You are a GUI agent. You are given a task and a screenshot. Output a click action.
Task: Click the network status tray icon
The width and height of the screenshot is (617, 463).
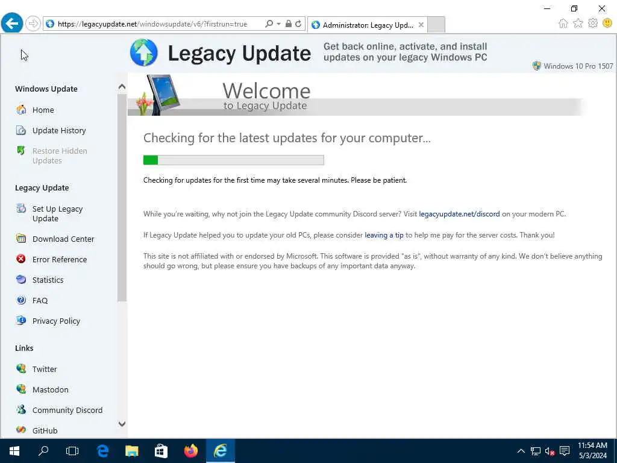[x=535, y=451]
